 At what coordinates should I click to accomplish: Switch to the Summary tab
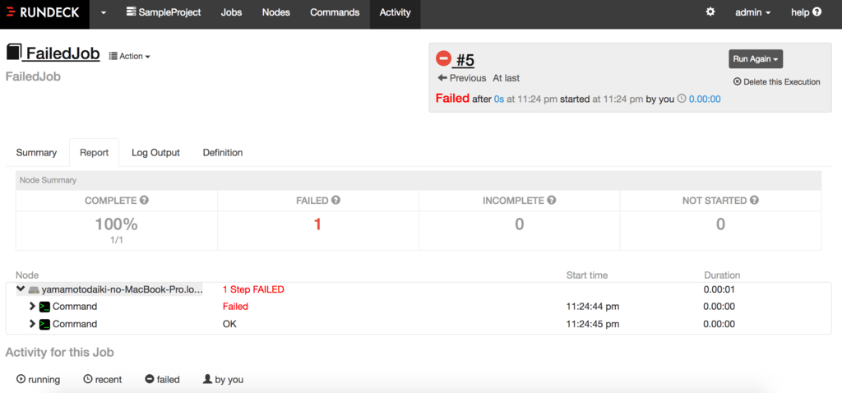(36, 152)
